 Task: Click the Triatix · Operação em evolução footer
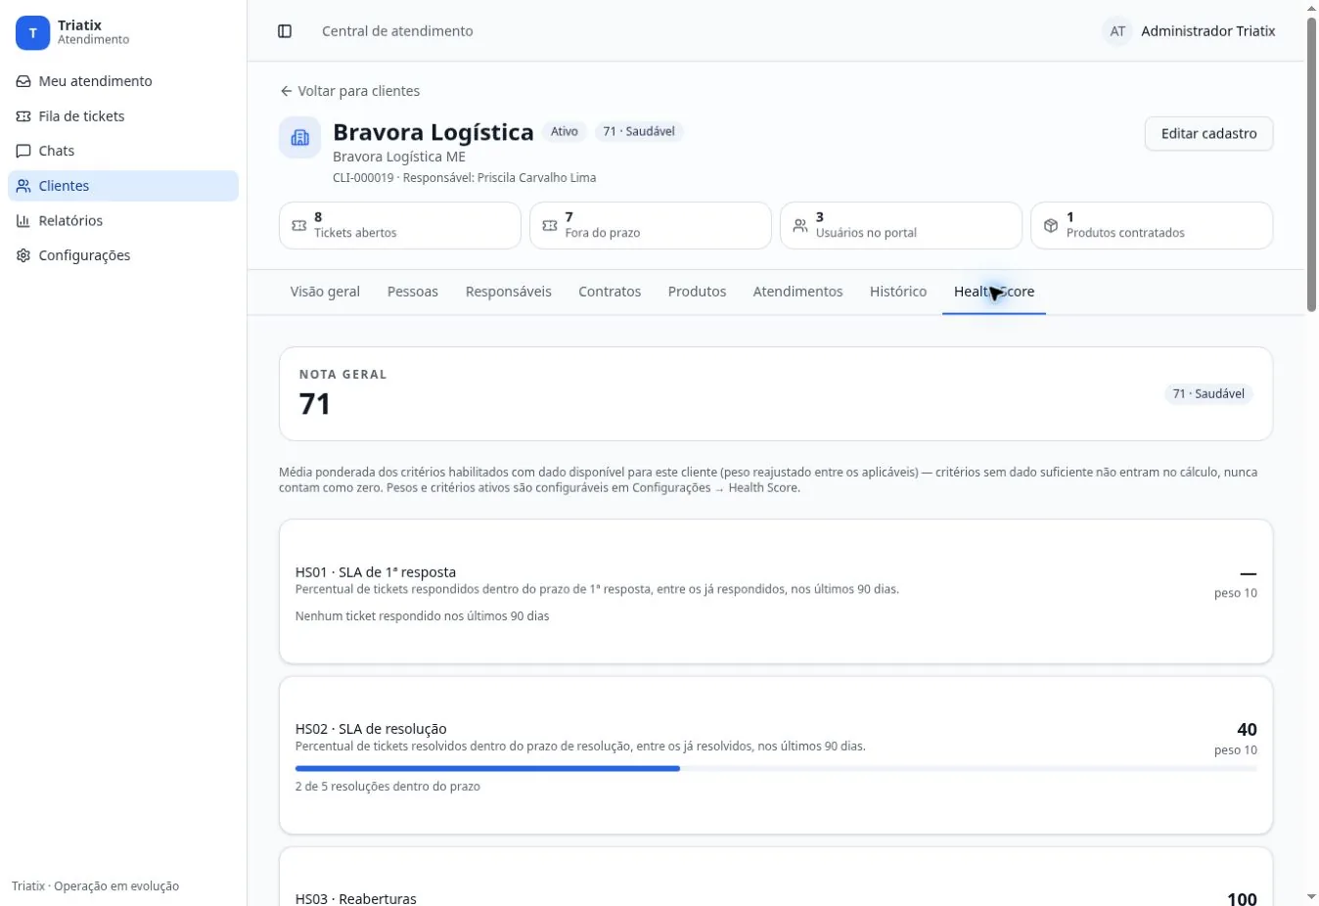96,886
